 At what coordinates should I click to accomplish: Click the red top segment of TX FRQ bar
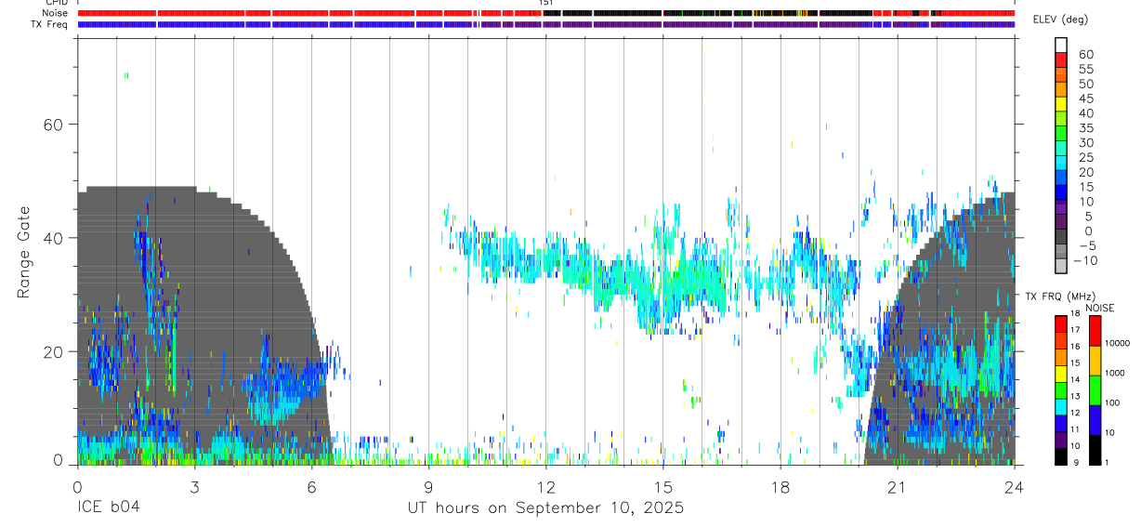(1061, 323)
